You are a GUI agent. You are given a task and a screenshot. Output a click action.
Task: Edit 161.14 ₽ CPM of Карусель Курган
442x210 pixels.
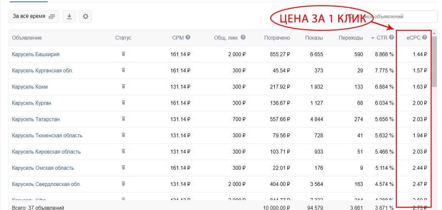coord(180,103)
